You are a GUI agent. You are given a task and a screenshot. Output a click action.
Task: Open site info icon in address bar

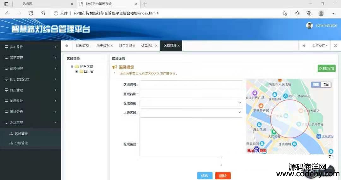pos(56,14)
